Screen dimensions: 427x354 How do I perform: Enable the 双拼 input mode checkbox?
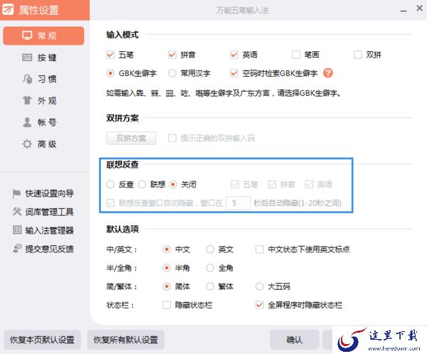pos(357,55)
